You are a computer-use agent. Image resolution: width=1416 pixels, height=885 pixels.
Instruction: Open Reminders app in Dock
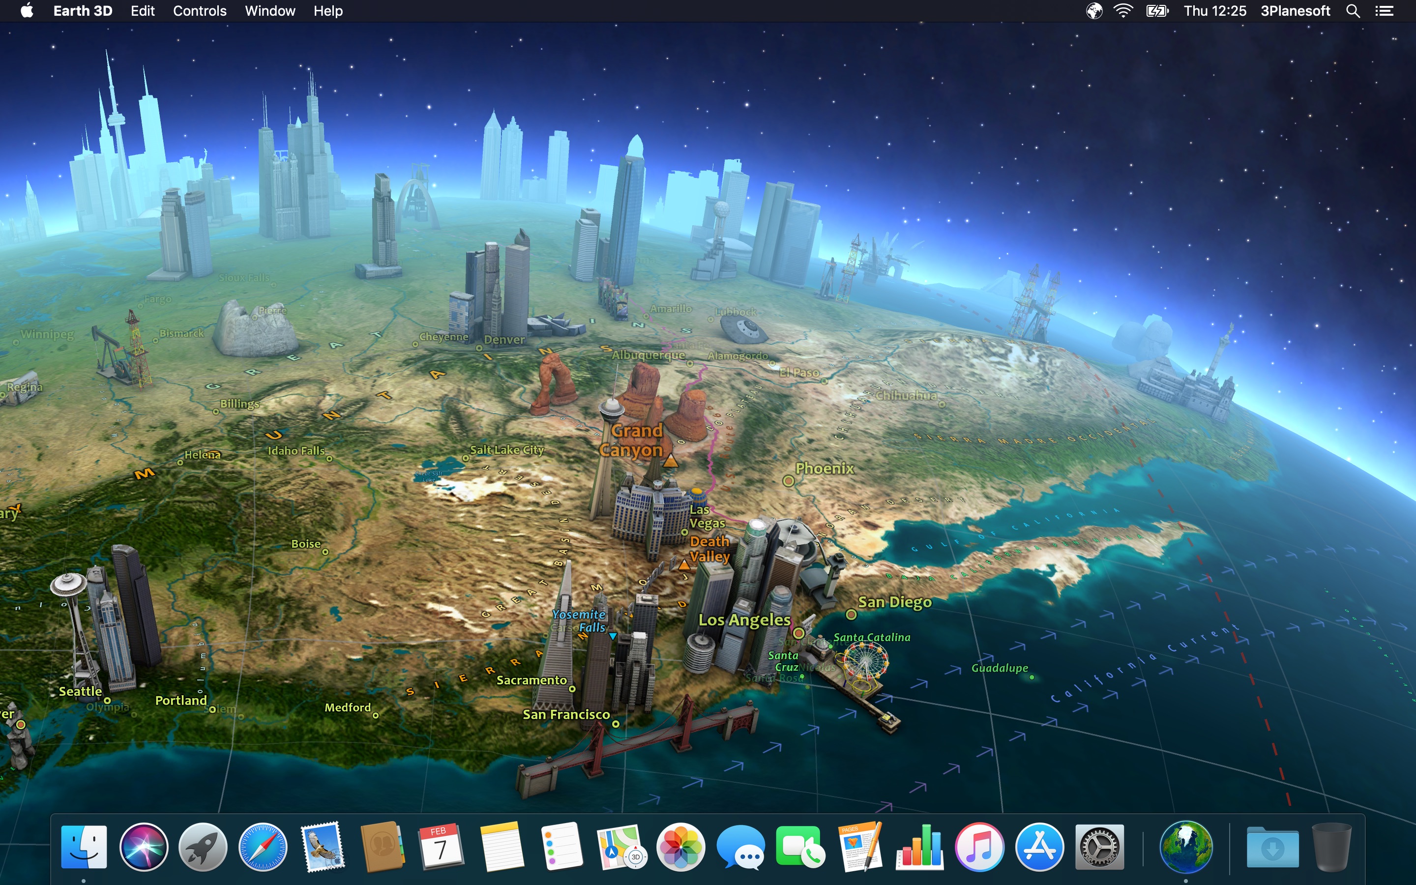(x=561, y=846)
